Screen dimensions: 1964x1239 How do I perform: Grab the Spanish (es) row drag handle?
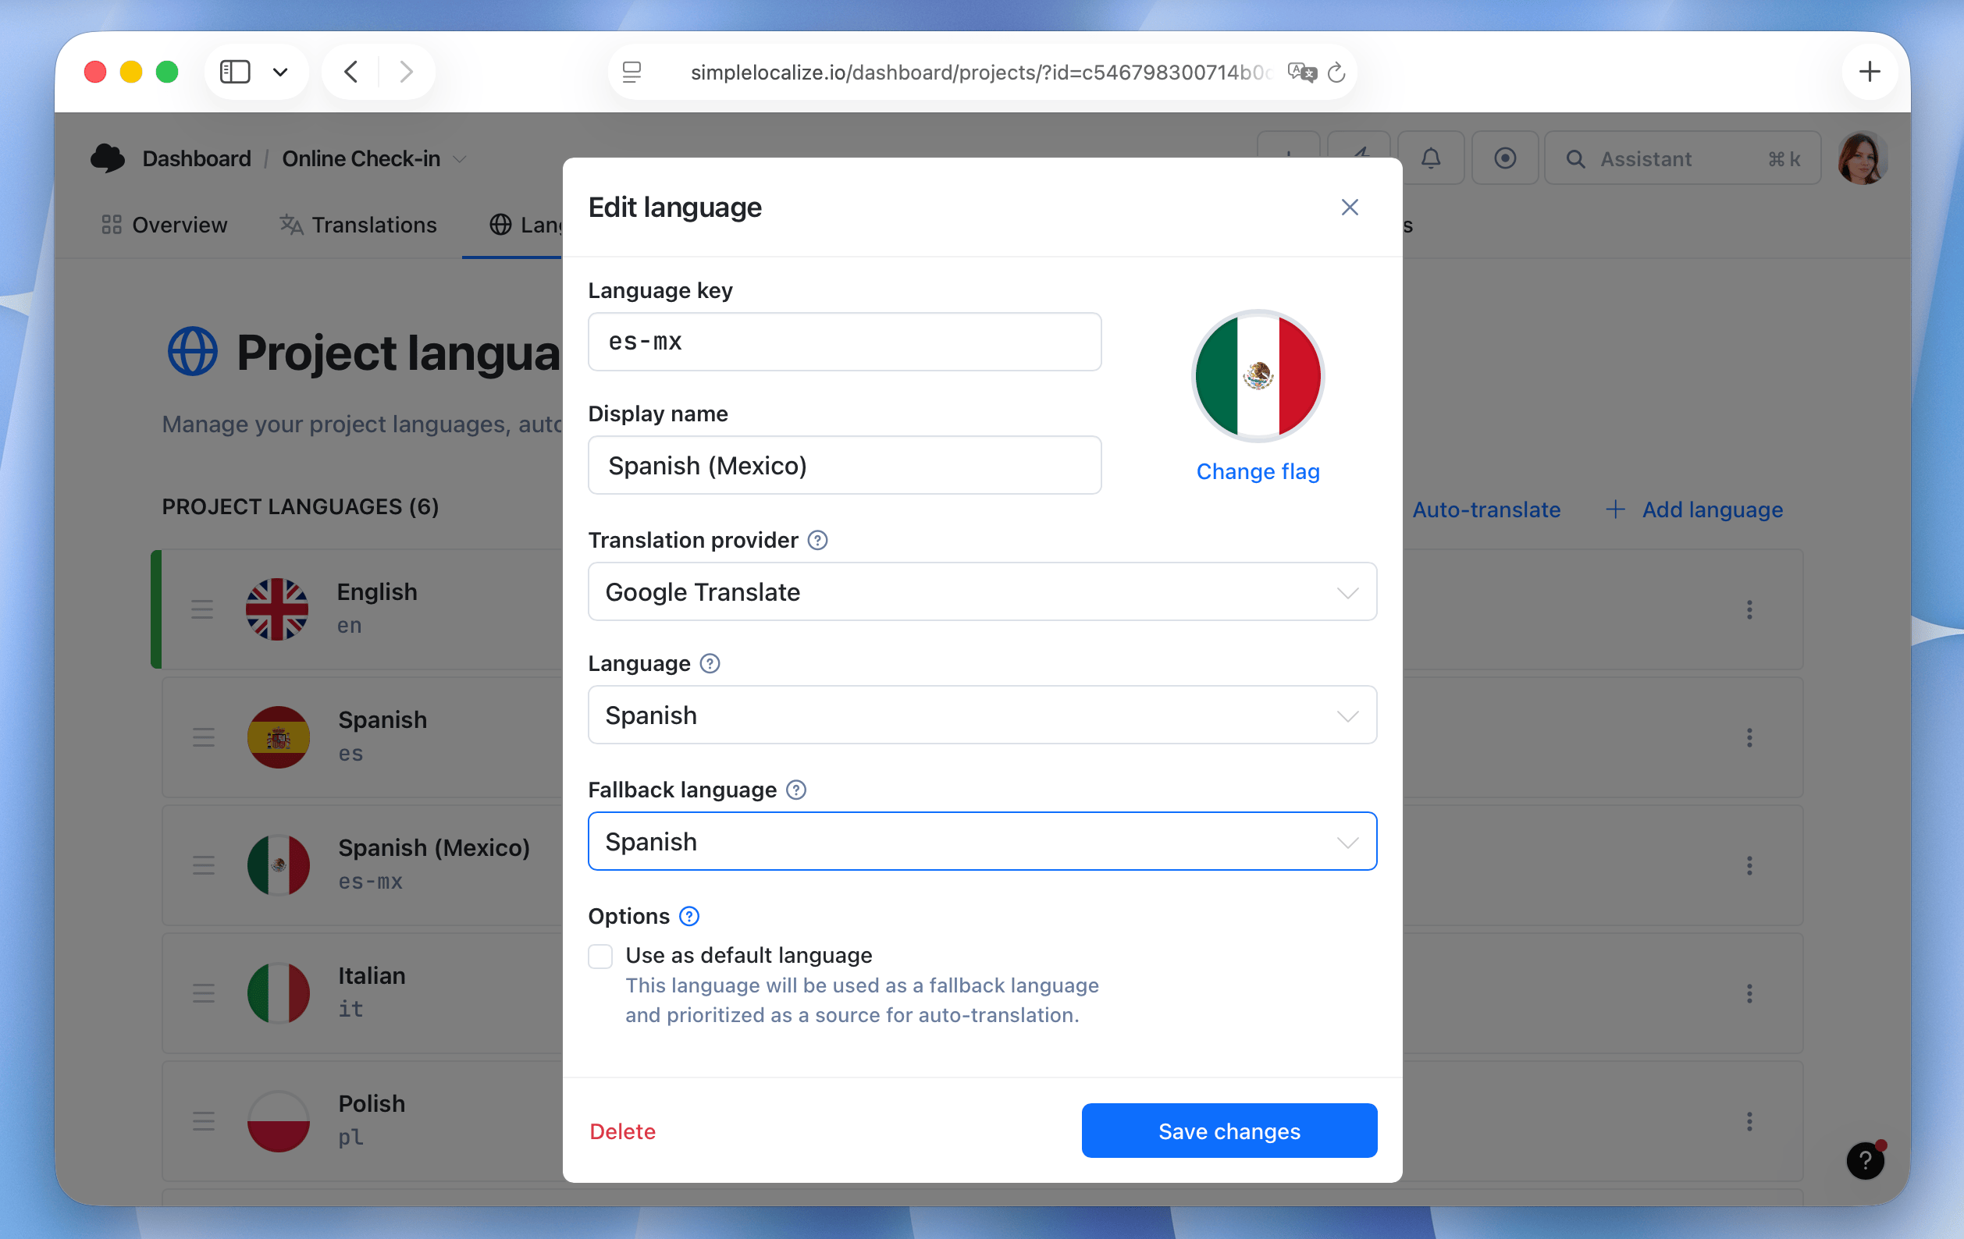[202, 737]
